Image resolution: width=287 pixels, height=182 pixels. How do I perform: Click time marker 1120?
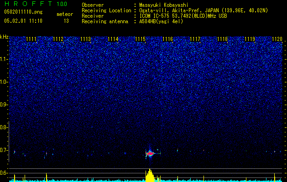pyautogui.click(x=277, y=39)
